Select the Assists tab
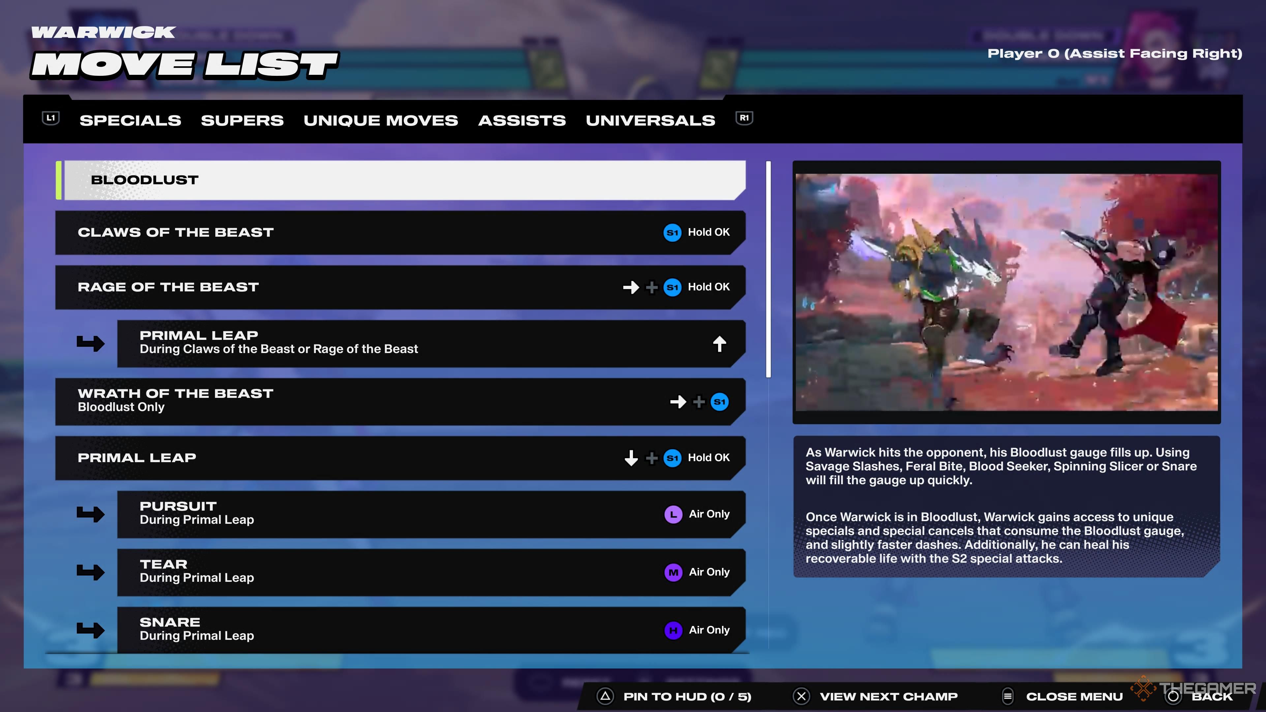Image resolution: width=1266 pixels, height=712 pixels. [522, 120]
